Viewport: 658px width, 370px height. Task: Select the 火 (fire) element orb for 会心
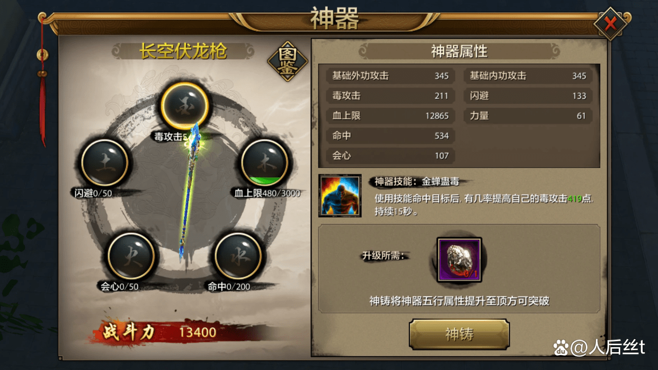(x=131, y=256)
